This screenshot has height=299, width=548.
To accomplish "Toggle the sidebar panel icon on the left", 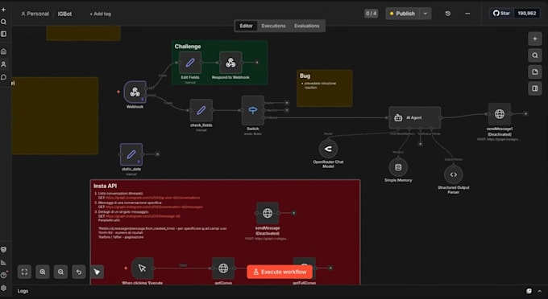I will click(x=3, y=34).
